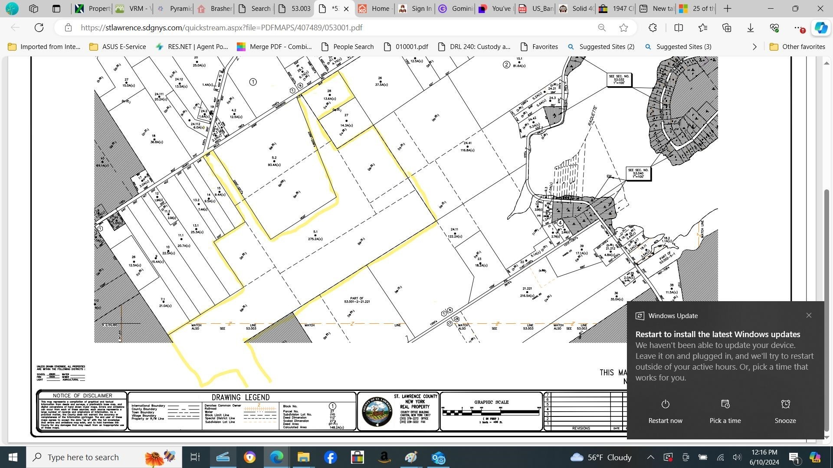The image size is (833, 468).
Task: Open Outlook from taskbar
Action: (439, 457)
